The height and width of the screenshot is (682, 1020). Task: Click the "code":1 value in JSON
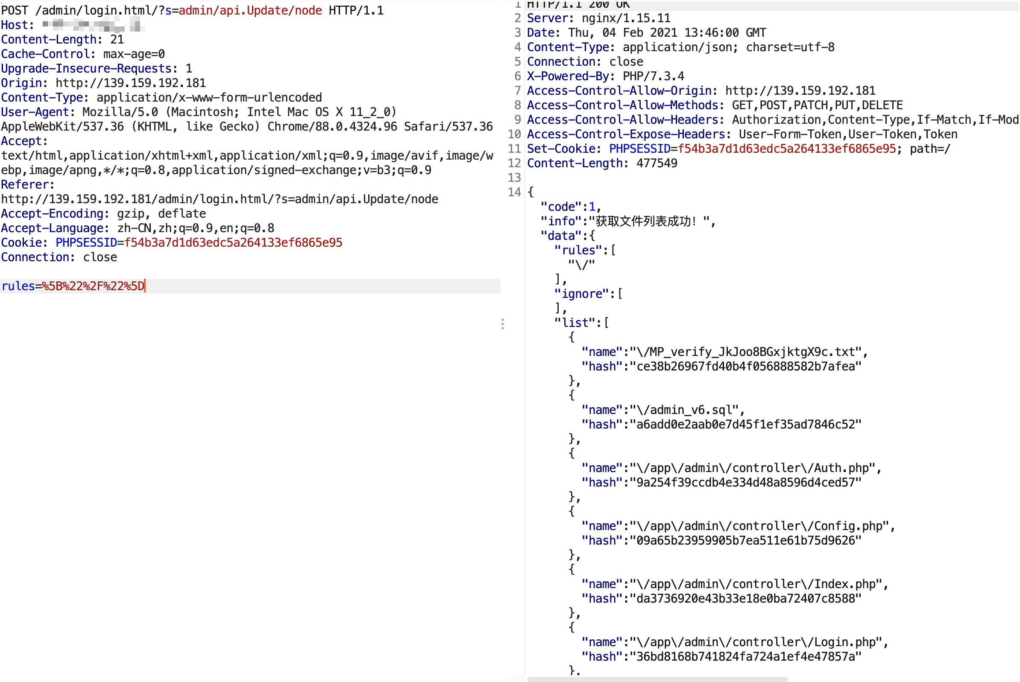tap(592, 207)
